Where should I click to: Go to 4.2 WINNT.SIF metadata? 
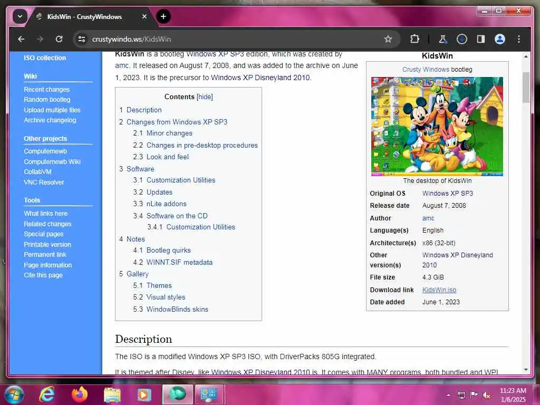pyautogui.click(x=179, y=263)
